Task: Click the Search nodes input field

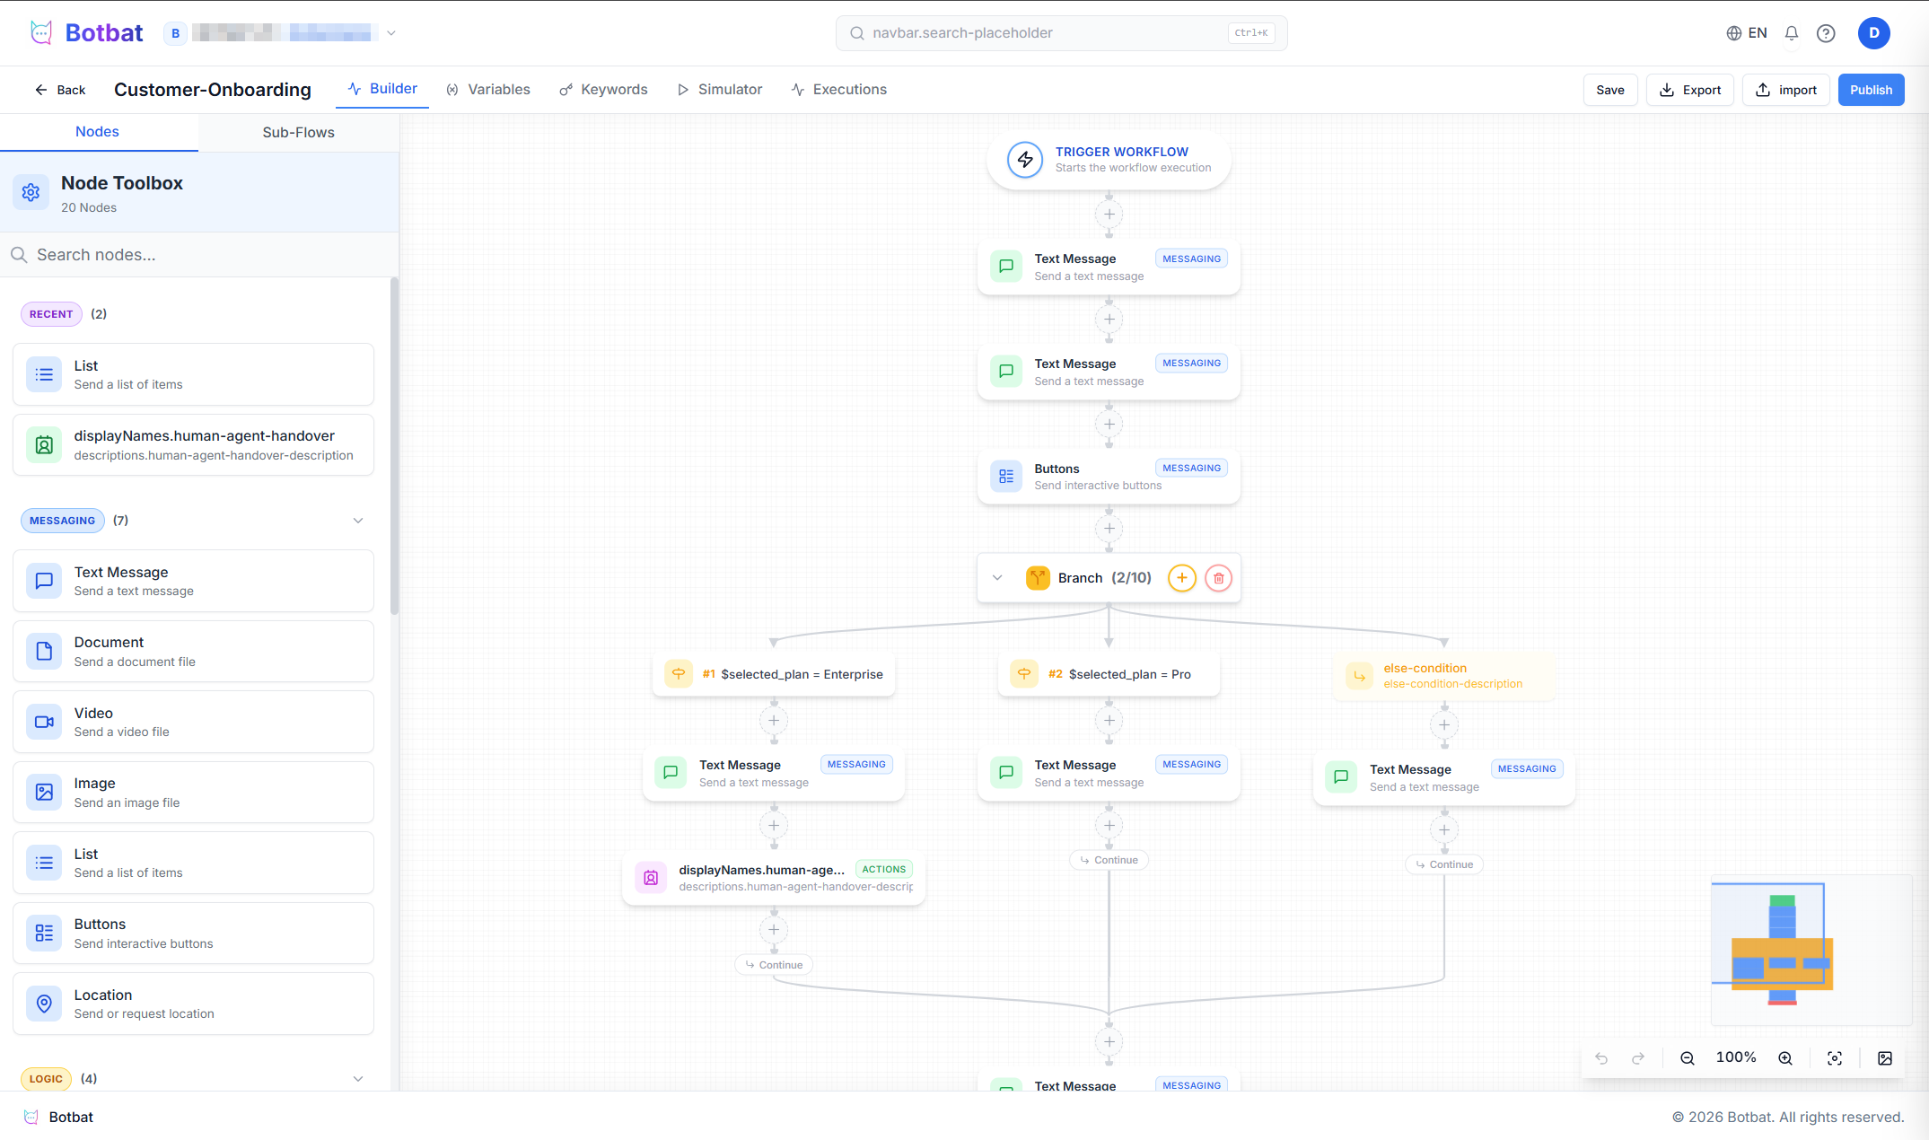Action: click(197, 255)
